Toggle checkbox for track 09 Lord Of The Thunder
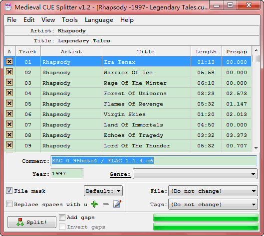The width and height of the screenshot is (264, 236). (9, 145)
